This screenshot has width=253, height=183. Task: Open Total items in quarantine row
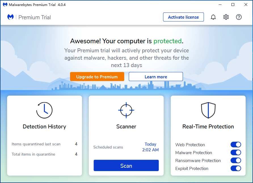click(x=45, y=154)
